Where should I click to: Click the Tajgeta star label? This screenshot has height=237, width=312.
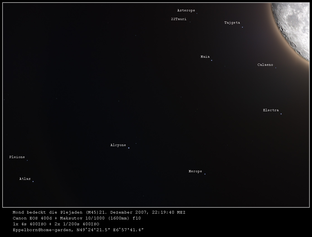[x=232, y=23]
